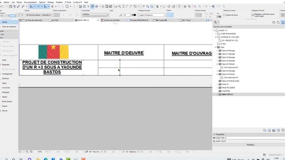Select the Point chaud tool in toolbox

coord(7,102)
